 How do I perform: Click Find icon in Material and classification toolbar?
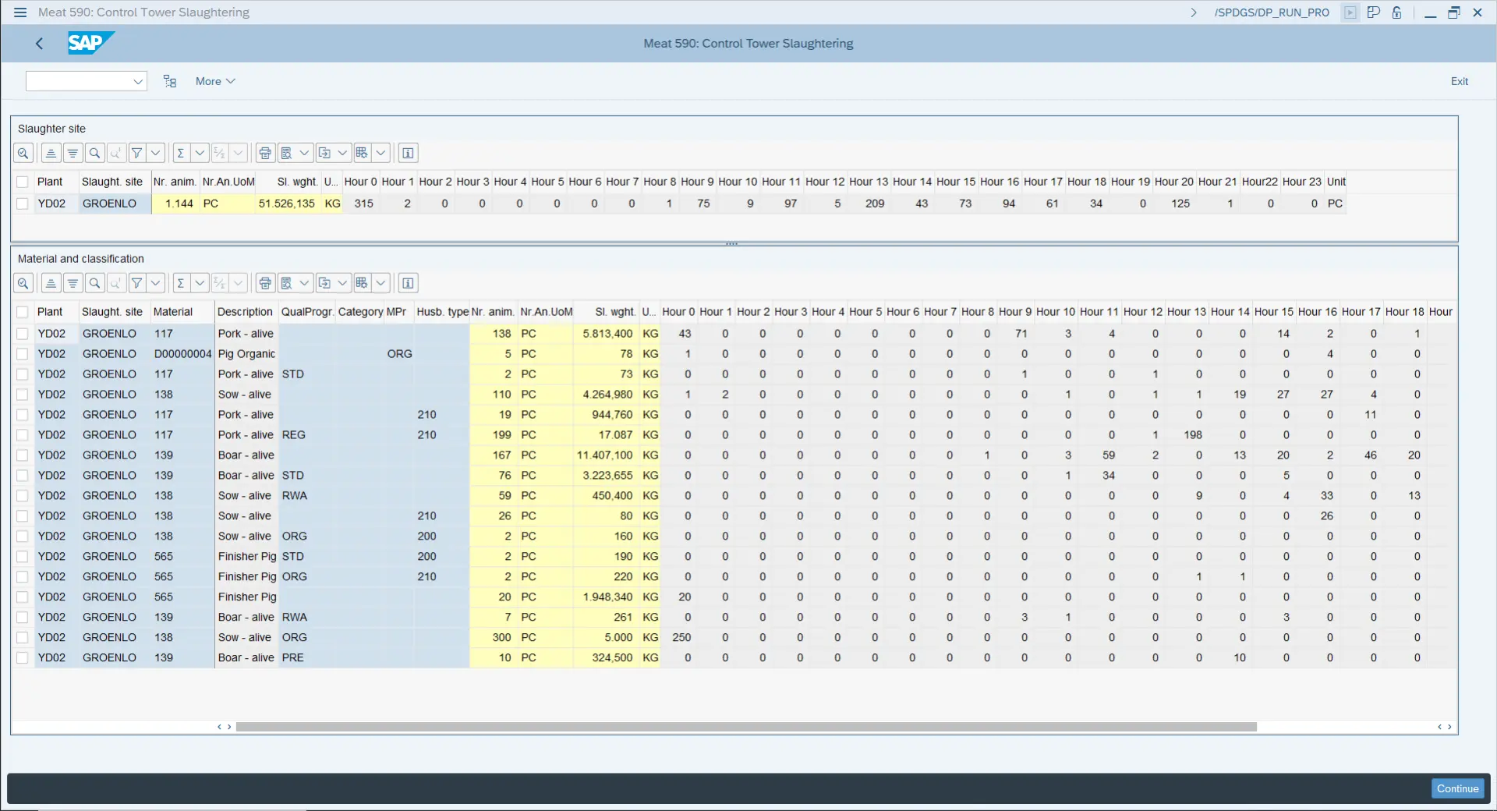point(94,283)
